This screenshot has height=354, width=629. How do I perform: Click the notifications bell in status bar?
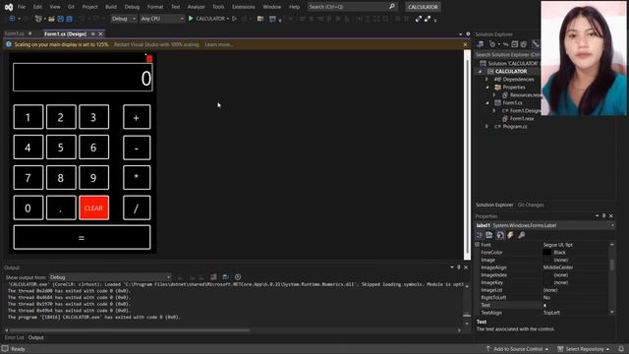(621, 349)
